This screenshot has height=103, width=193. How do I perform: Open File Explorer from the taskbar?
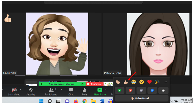pos(94,101)
